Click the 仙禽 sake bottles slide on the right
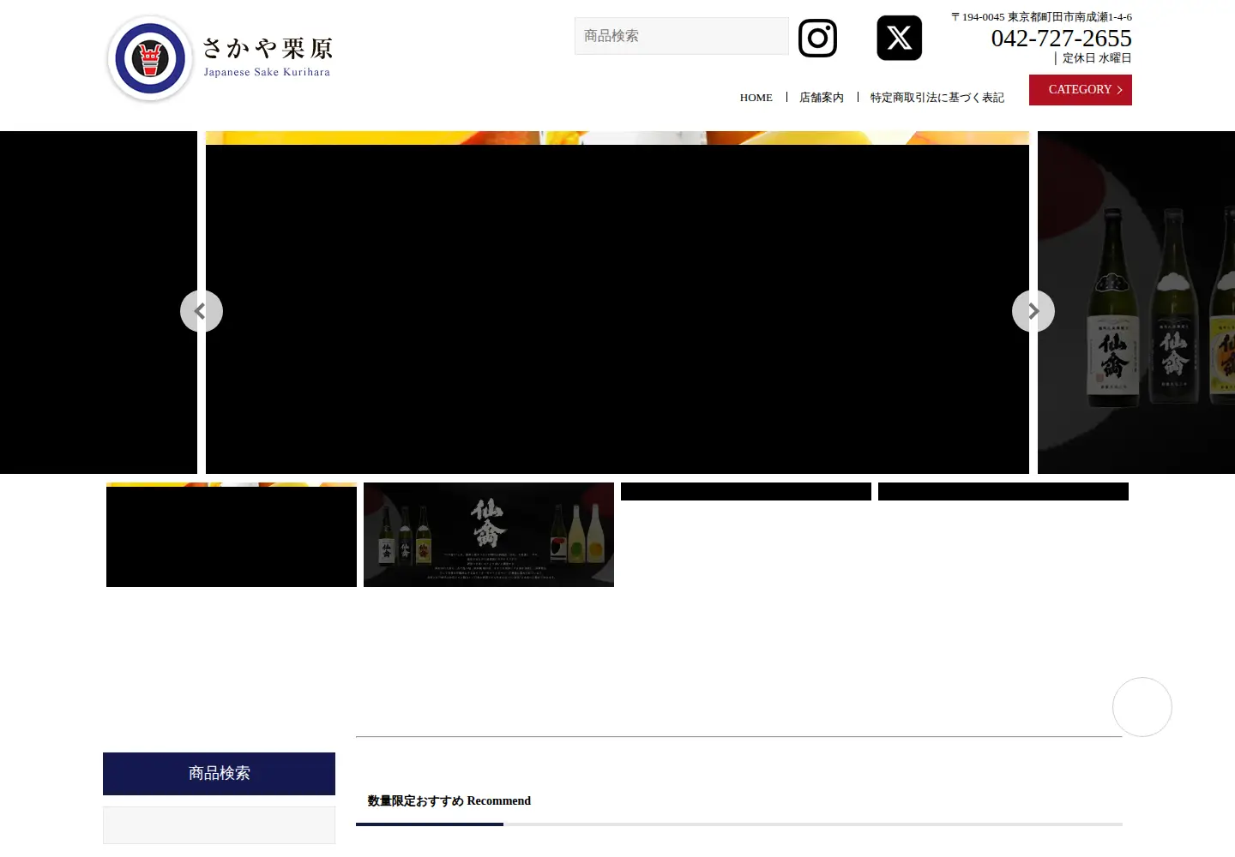1235x857 pixels. [1136, 303]
